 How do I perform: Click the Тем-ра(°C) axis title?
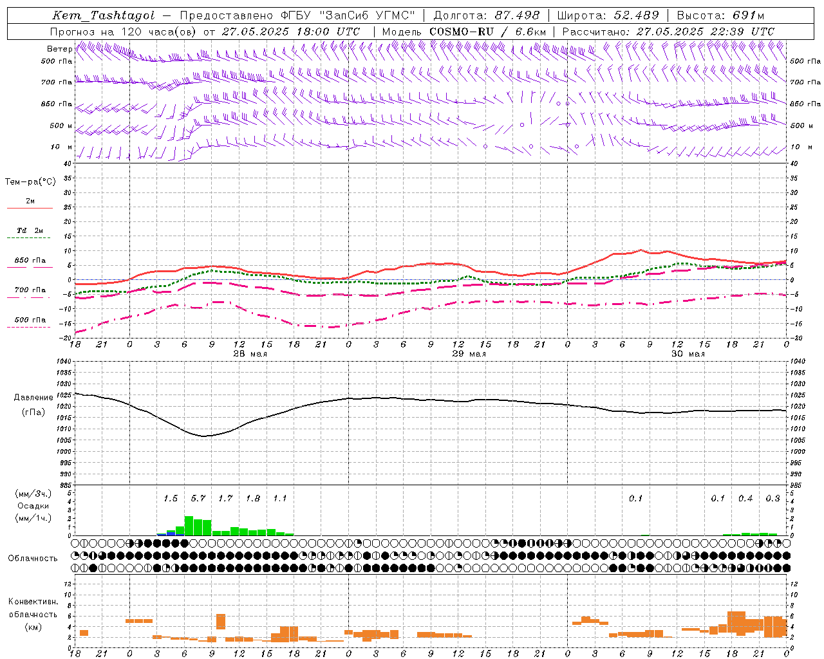tap(30, 182)
